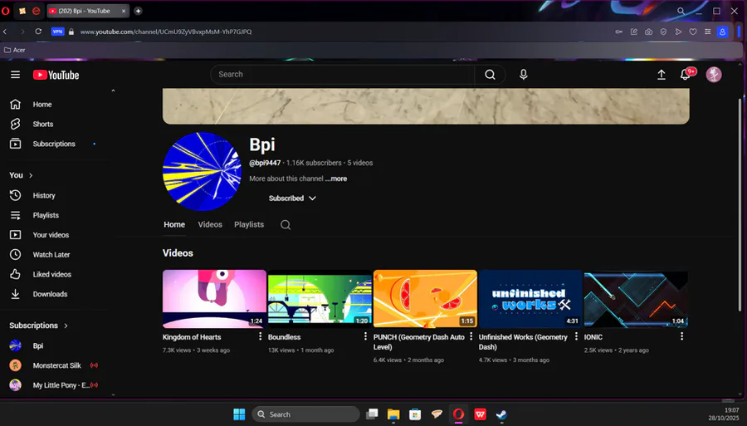Open Acer bookmarks folder
Screen dimensions: 747x426
pyautogui.click(x=15, y=50)
